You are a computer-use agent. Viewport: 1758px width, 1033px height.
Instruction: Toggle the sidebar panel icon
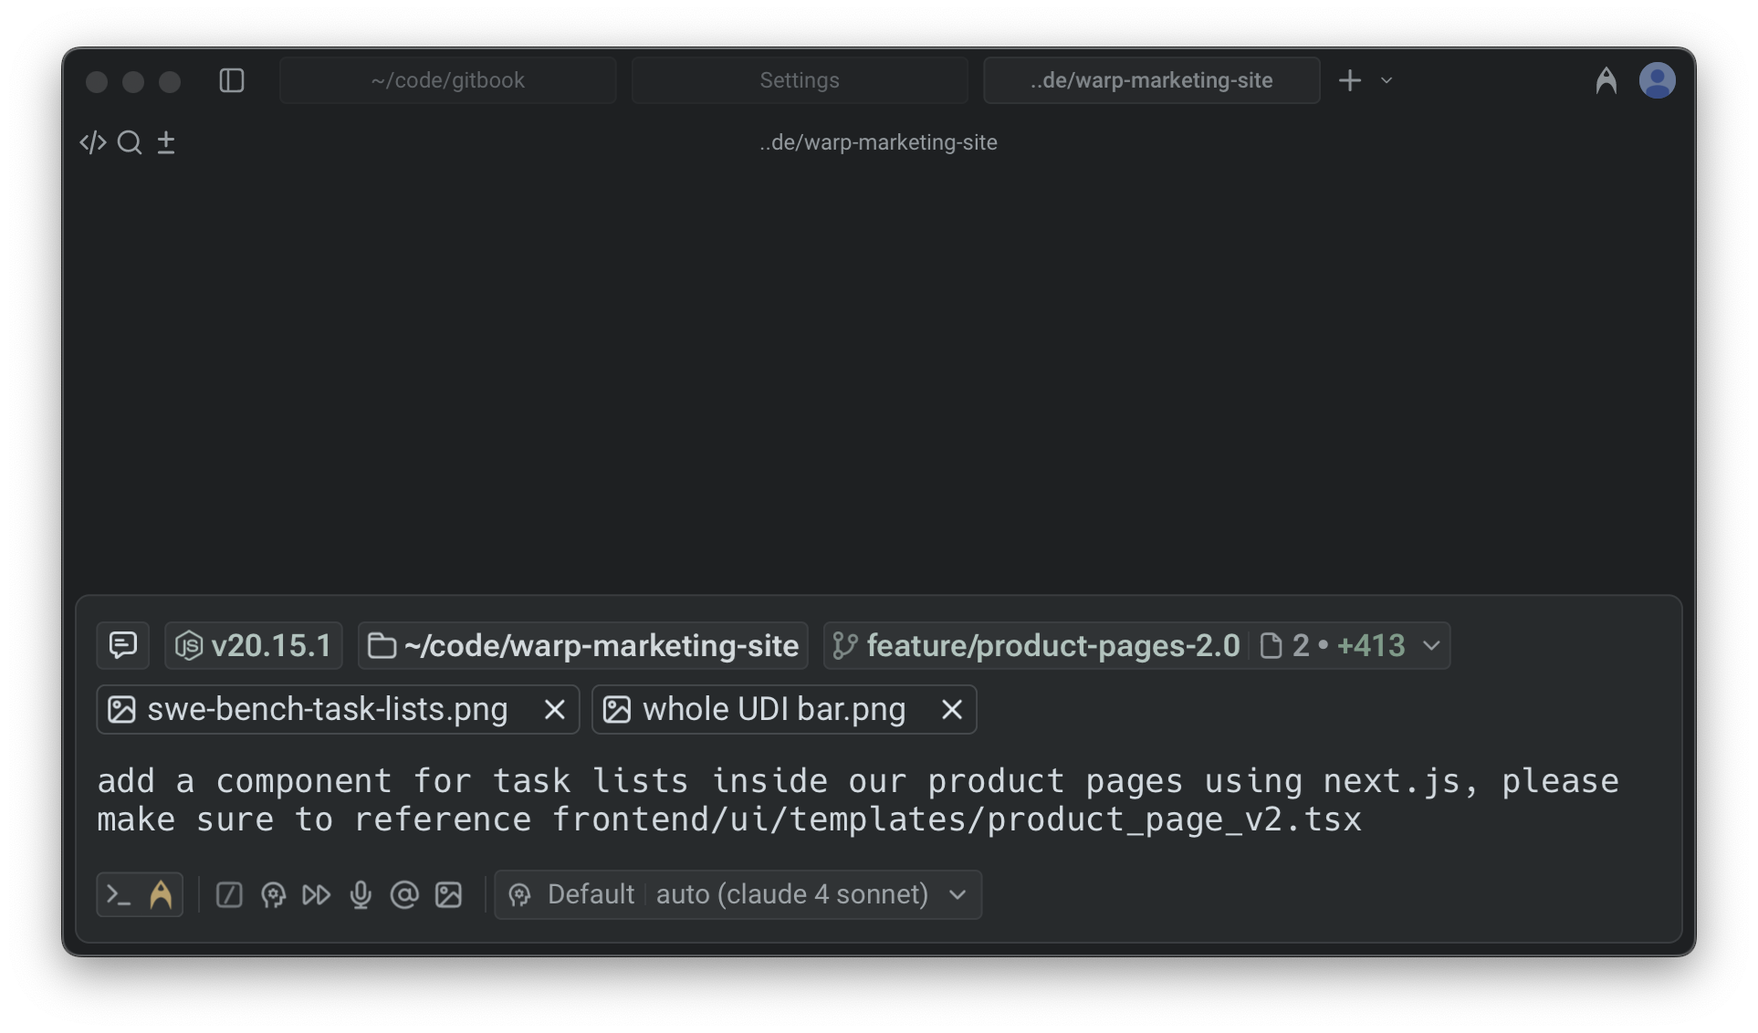click(x=232, y=80)
